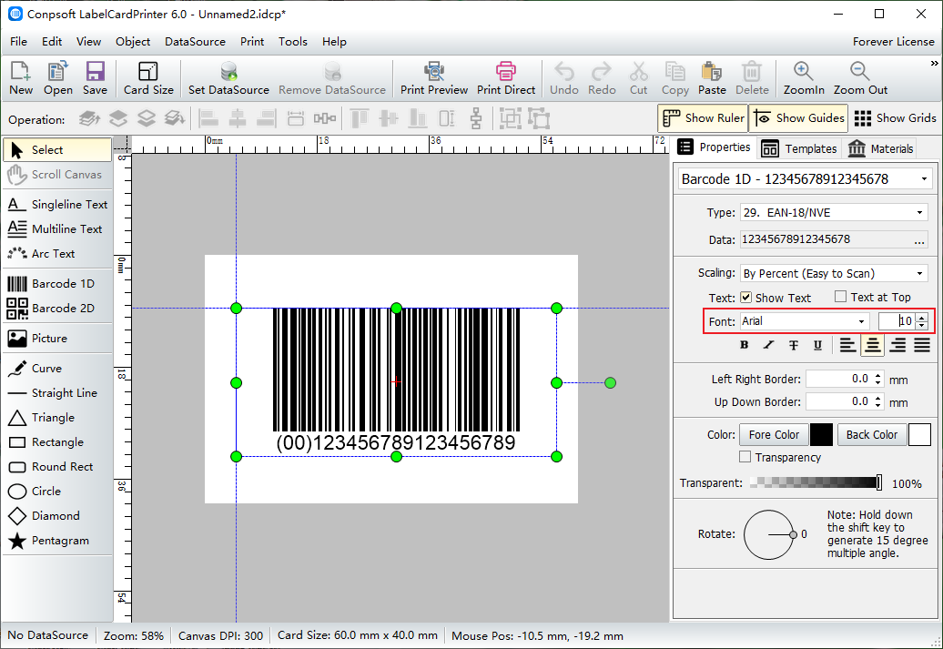Viewport: 943px width, 649px height.
Task: Click the white back color swatch
Action: 919,434
